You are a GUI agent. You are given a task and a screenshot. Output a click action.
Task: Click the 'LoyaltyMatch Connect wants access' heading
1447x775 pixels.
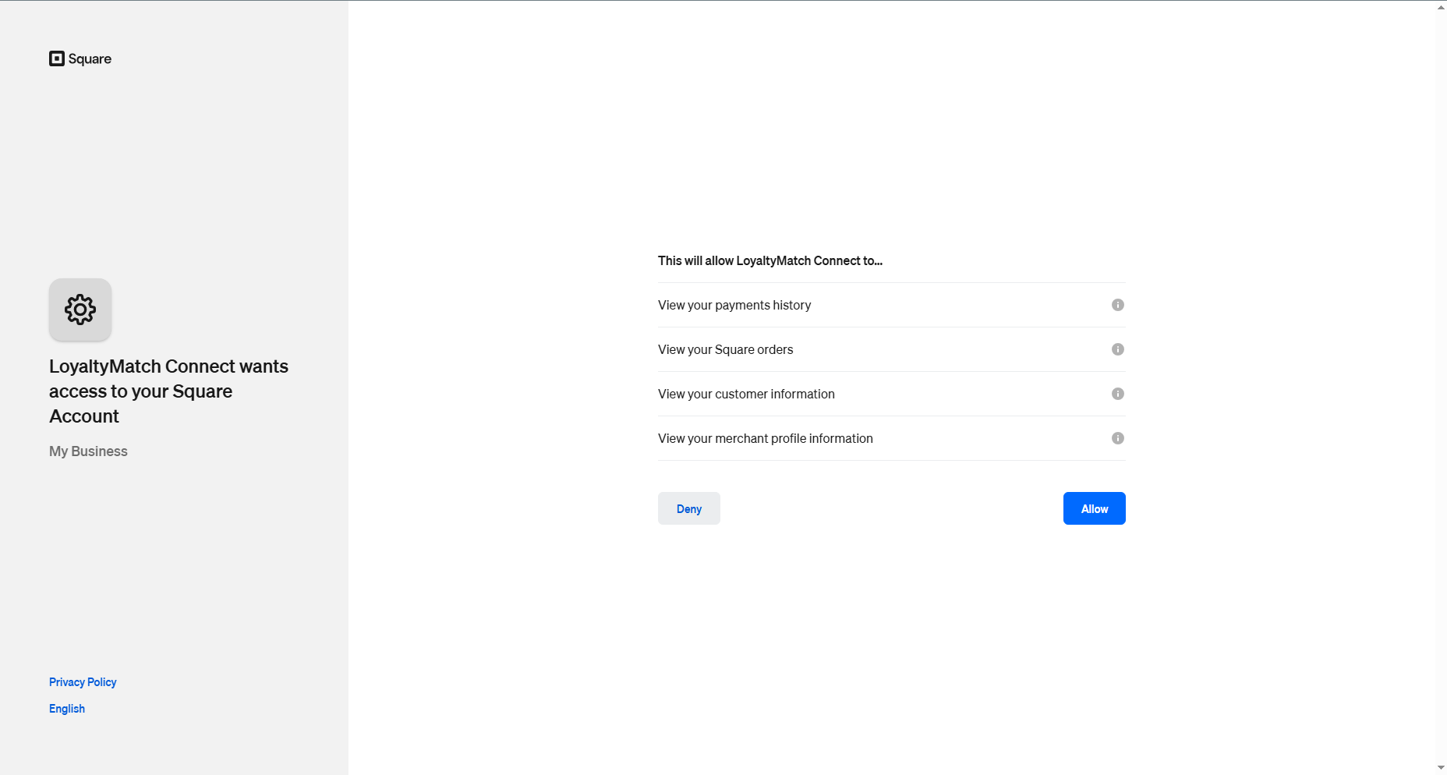pyautogui.click(x=168, y=391)
